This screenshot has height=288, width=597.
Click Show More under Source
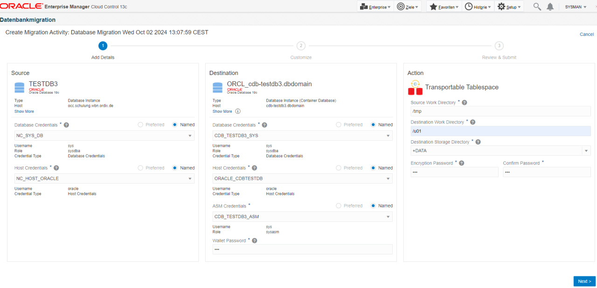(x=24, y=111)
